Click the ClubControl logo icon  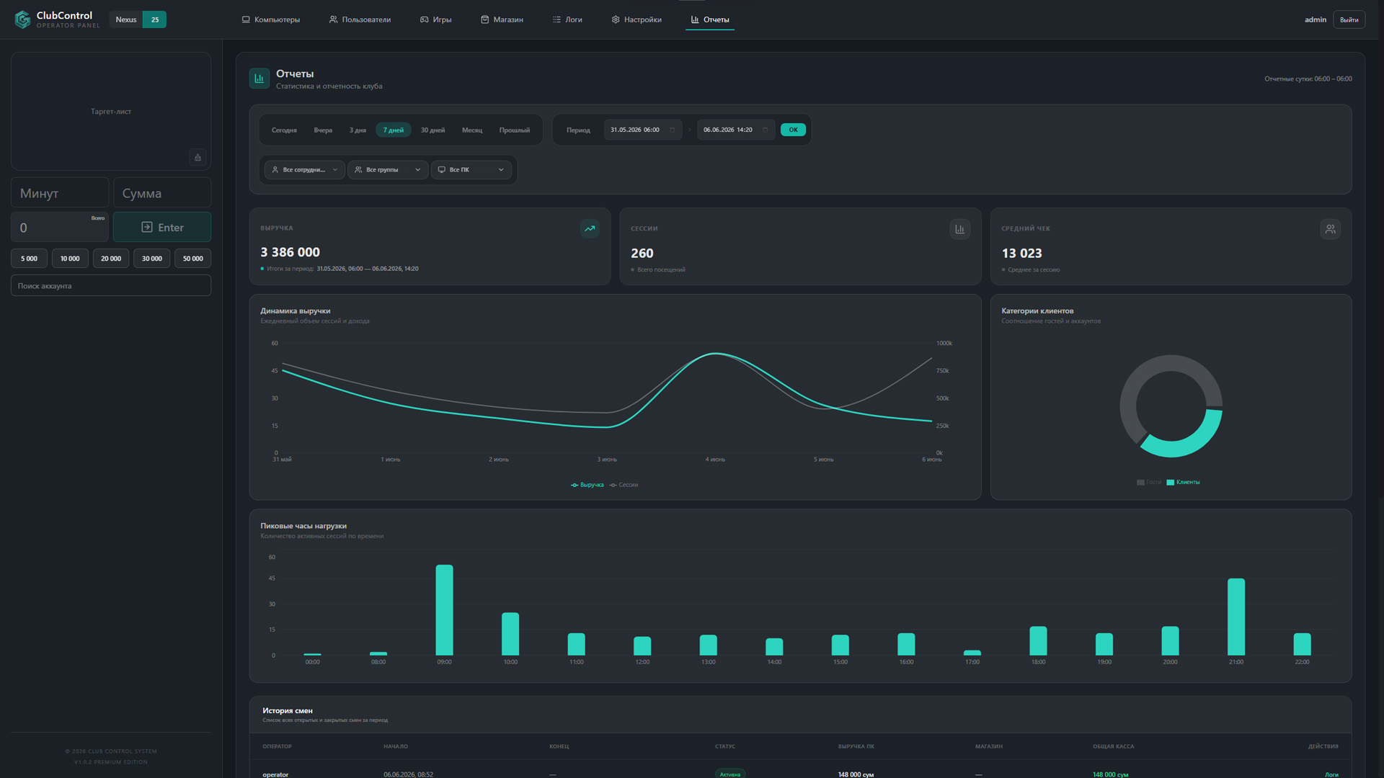[23, 19]
